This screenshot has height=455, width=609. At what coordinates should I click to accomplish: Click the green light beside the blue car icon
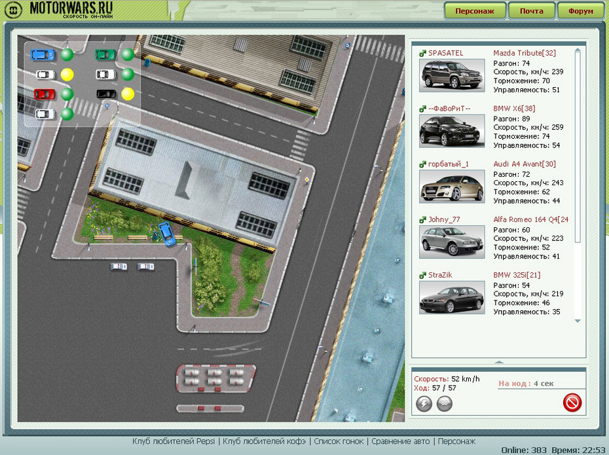(67, 55)
